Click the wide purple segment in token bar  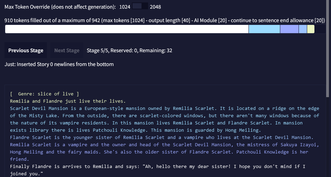[x=290, y=29]
